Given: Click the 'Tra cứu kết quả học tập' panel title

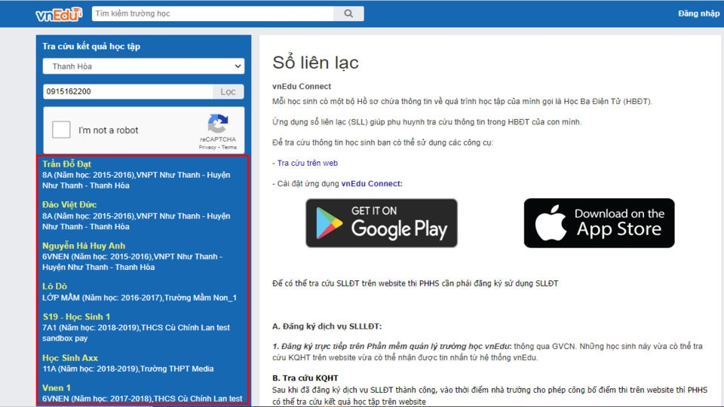Looking at the screenshot, I should 91,46.
